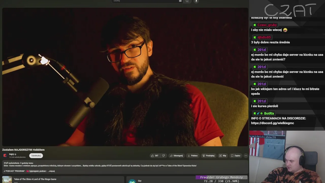Like the video with thumbs-up 267
Viewport: 325px width, 183px height.
coord(155,156)
